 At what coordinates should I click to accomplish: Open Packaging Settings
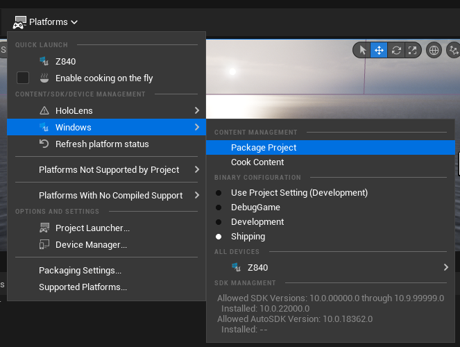[x=80, y=271]
